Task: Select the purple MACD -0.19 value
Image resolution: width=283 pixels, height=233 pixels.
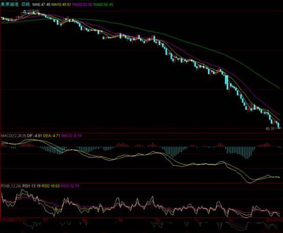Action: point(72,135)
